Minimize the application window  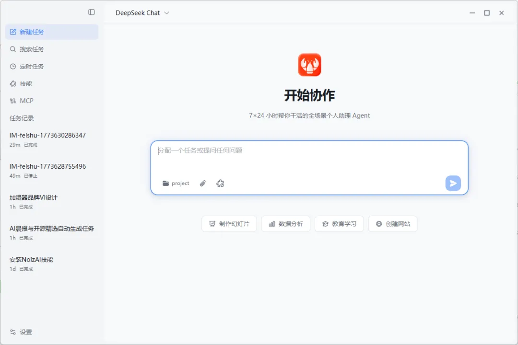[472, 13]
